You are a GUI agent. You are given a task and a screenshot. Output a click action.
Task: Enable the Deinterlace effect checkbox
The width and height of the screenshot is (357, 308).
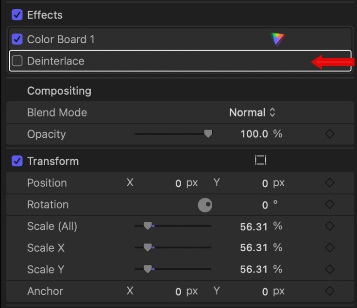click(x=17, y=61)
